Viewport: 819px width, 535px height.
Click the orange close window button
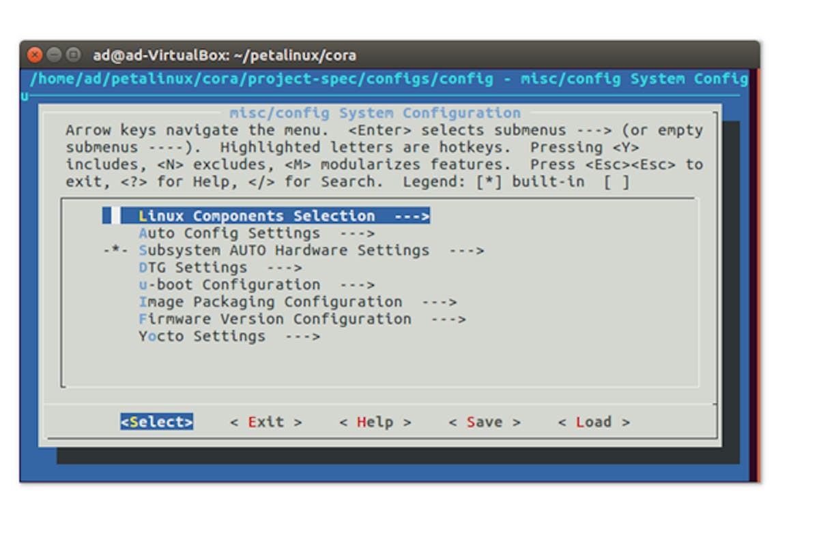tap(35, 55)
